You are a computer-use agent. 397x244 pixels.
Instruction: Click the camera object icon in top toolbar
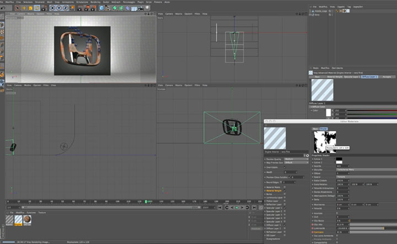(141, 8)
